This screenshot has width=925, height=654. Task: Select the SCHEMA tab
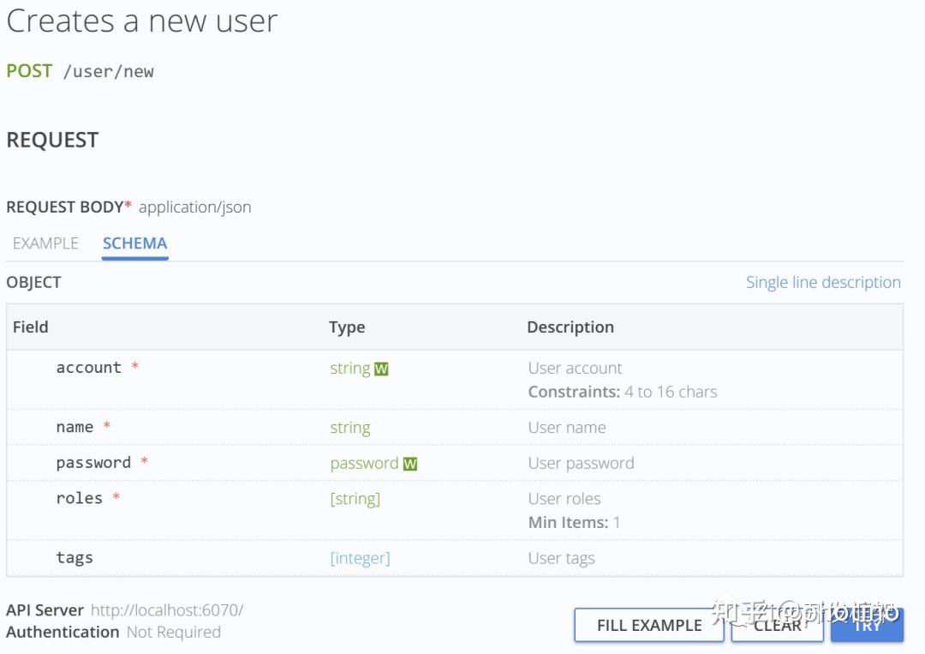pos(134,243)
